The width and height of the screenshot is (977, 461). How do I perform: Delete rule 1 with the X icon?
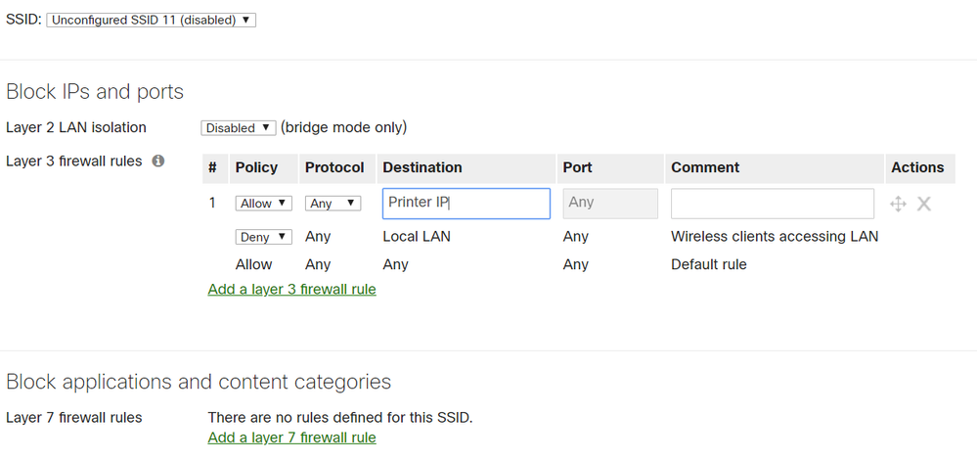924,204
